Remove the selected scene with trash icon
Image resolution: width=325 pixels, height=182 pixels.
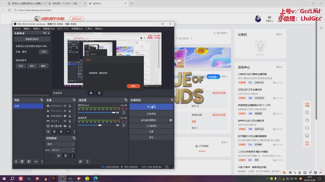click(x=22, y=161)
